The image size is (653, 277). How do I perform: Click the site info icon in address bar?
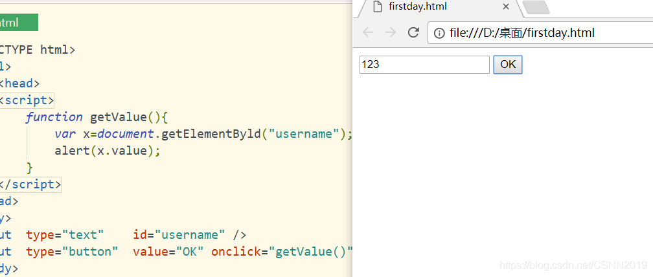point(439,33)
